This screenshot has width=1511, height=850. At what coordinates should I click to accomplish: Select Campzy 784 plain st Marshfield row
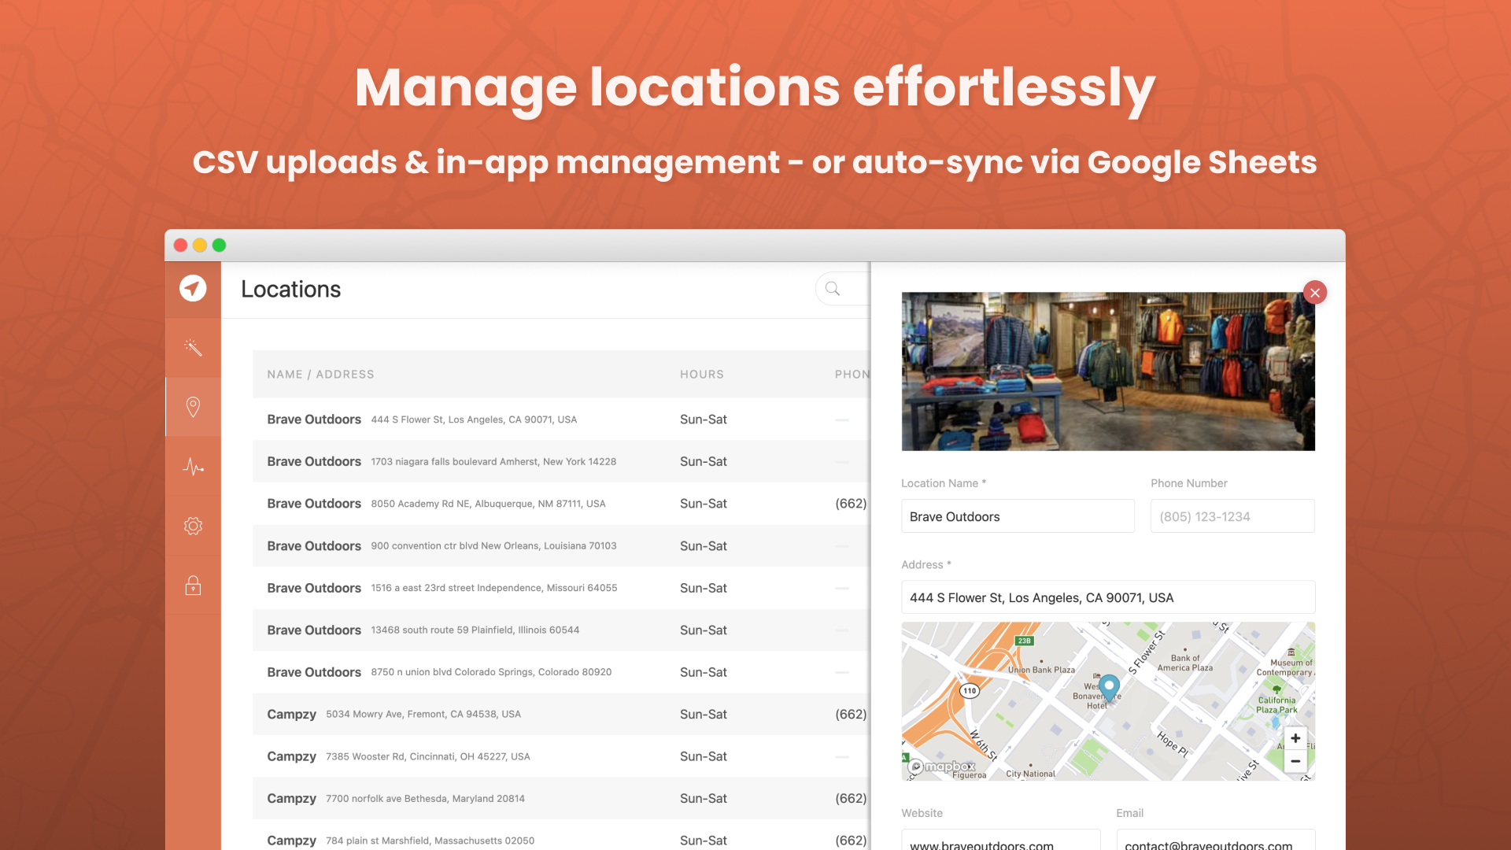point(561,836)
